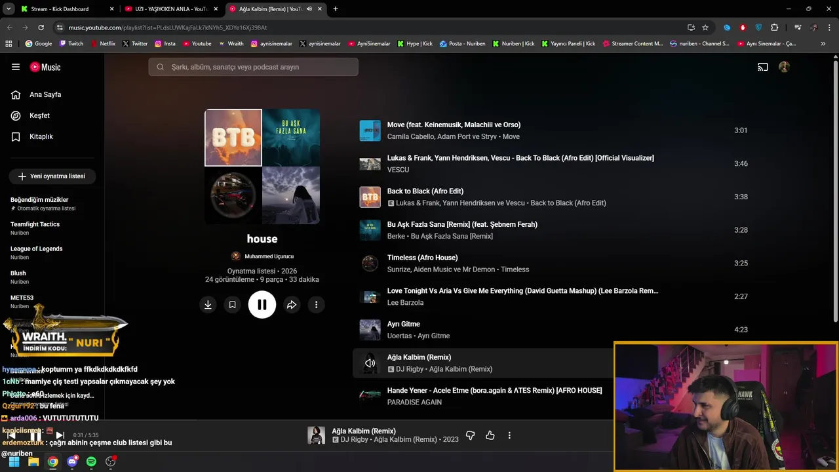Open Netflix bookmark
This screenshot has width=839, height=472.
click(102, 44)
